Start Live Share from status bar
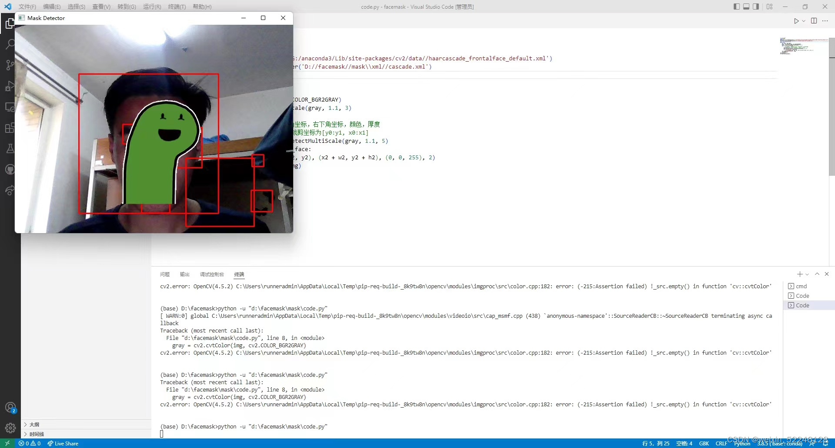 pos(63,443)
